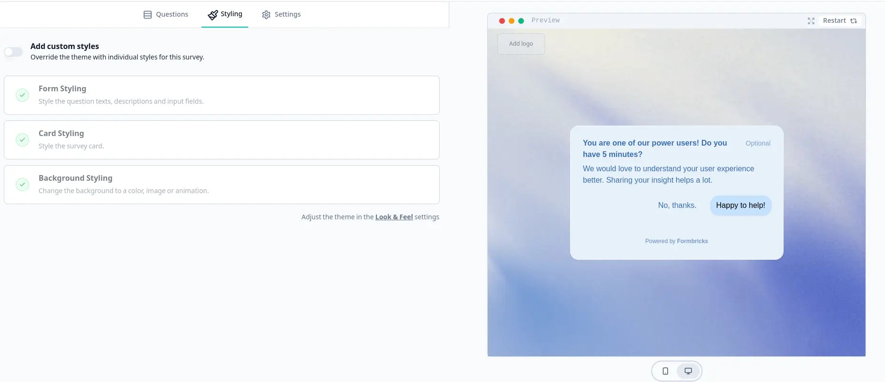Enable the Add custom styles toggle
885x382 pixels.
pos(13,52)
